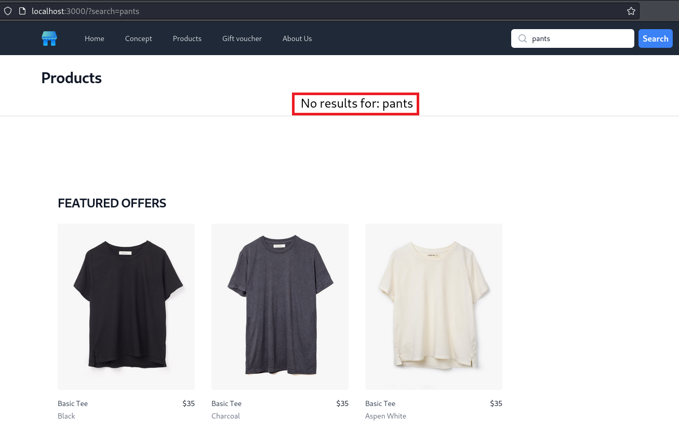This screenshot has height=431, width=679.
Task: Click the Basic Tee link above Black
Action: [x=73, y=403]
